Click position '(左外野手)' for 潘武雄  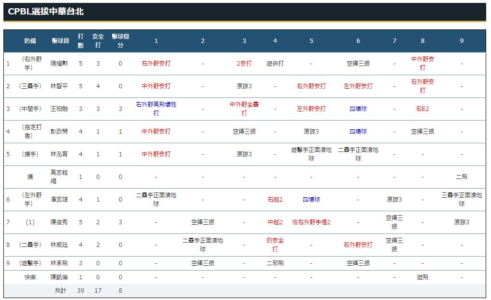[30, 199]
